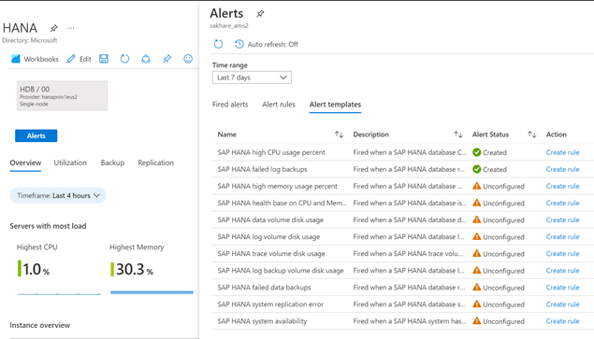The height and width of the screenshot is (339, 594).
Task: Switch to the Fired alerts tab
Action: point(230,105)
